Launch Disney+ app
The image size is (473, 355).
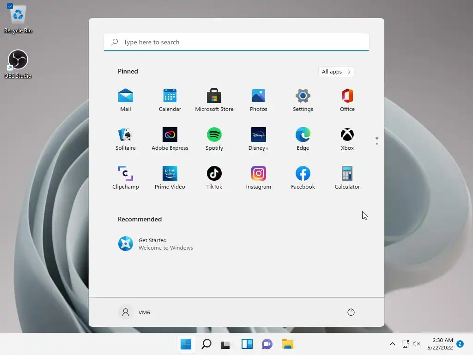pyautogui.click(x=259, y=139)
